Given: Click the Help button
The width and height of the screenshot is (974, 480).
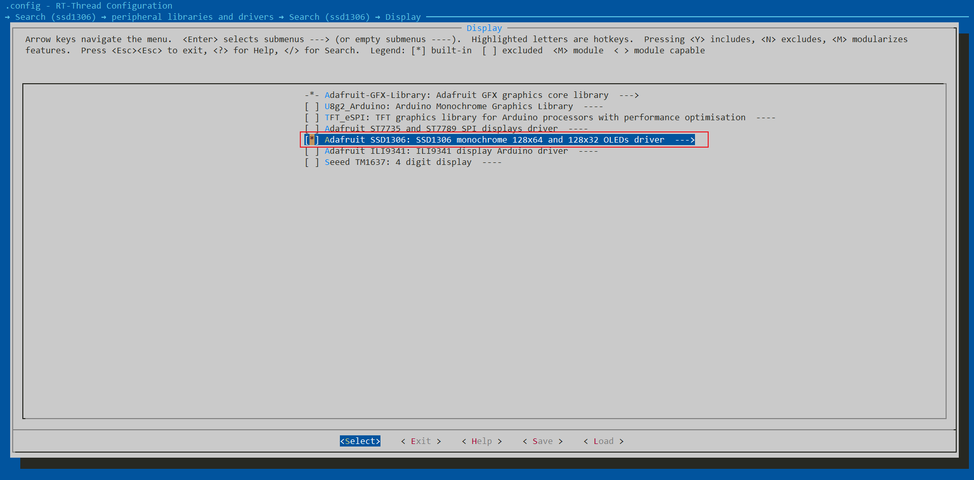Looking at the screenshot, I should 482,441.
